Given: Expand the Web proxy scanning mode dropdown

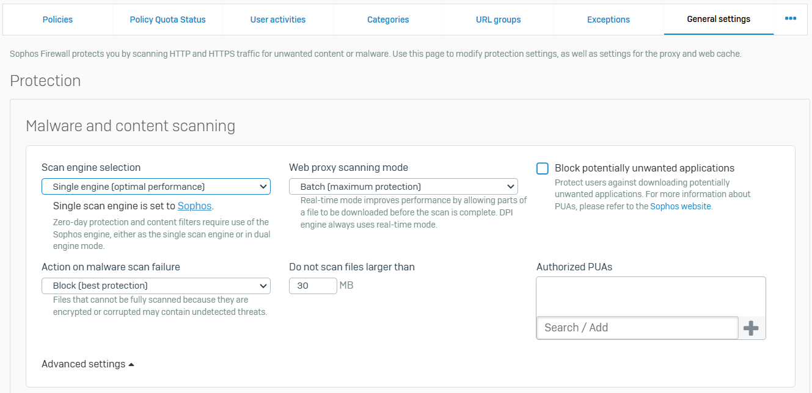Looking at the screenshot, I should [403, 187].
